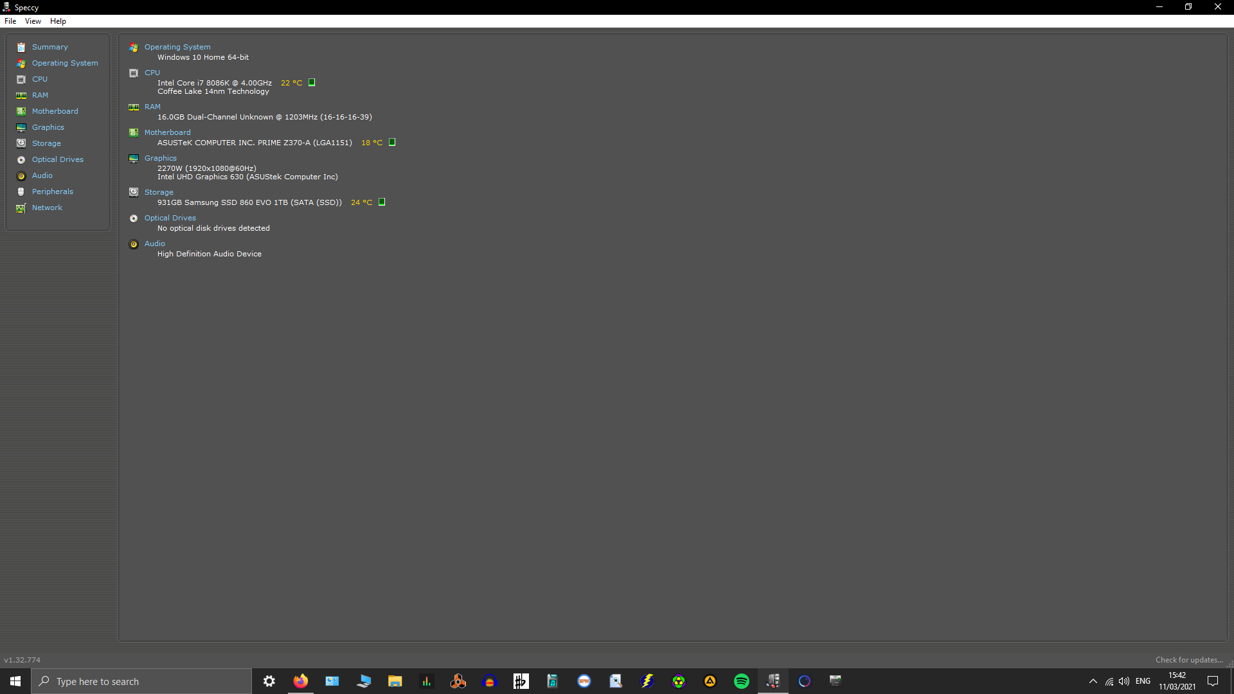Go to Operating System in the sidebar
The image size is (1234, 694).
(x=65, y=63)
